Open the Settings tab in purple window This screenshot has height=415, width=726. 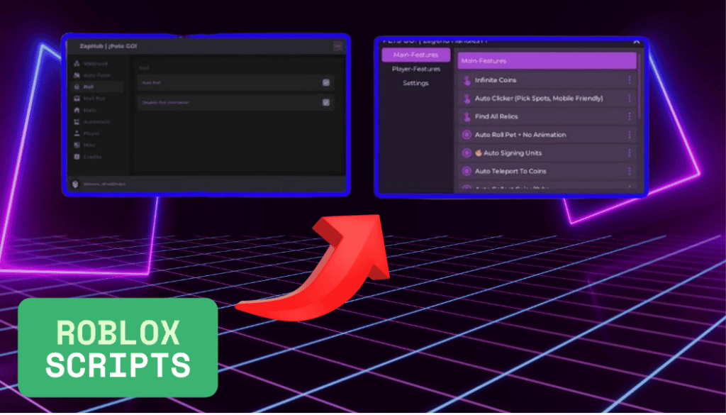click(415, 84)
